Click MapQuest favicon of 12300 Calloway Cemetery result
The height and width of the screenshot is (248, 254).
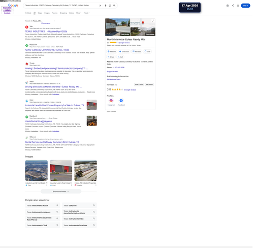(27, 46)
